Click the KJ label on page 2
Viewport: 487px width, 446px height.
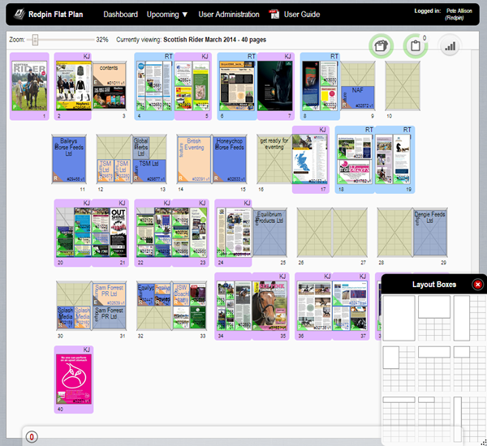(x=86, y=56)
